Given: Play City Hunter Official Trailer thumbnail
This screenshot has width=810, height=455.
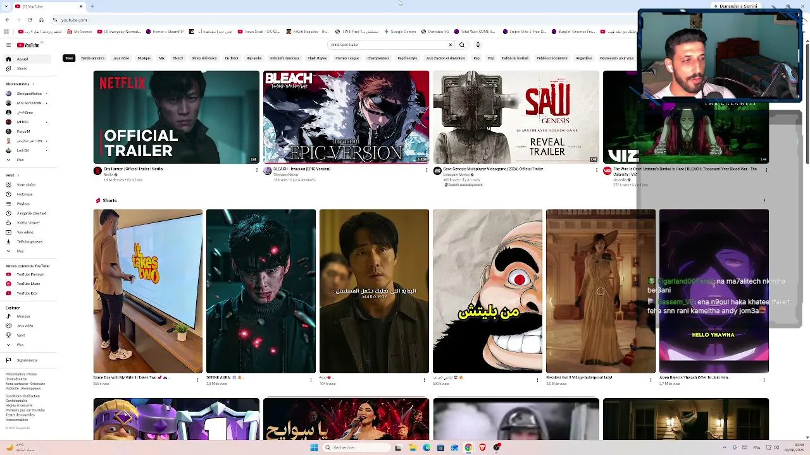Looking at the screenshot, I should point(177,117).
